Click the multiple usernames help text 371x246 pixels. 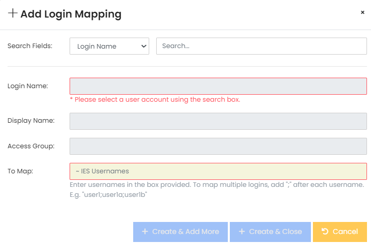[x=216, y=189]
